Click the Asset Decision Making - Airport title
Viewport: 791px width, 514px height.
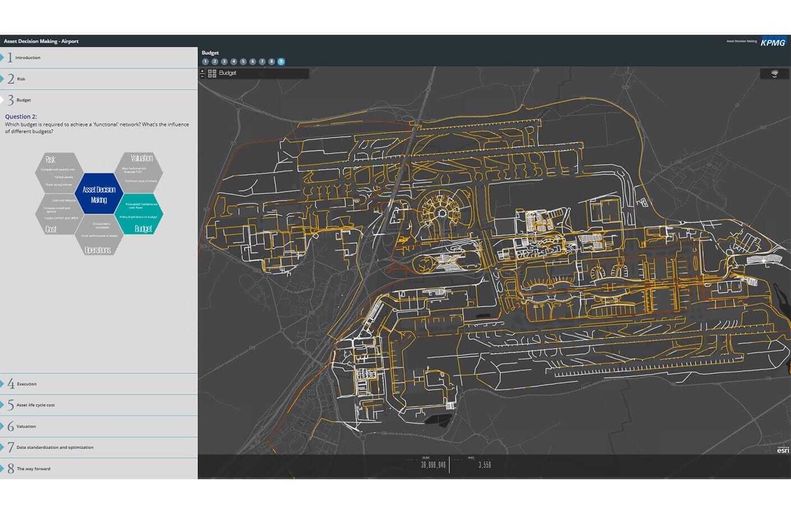[41, 41]
